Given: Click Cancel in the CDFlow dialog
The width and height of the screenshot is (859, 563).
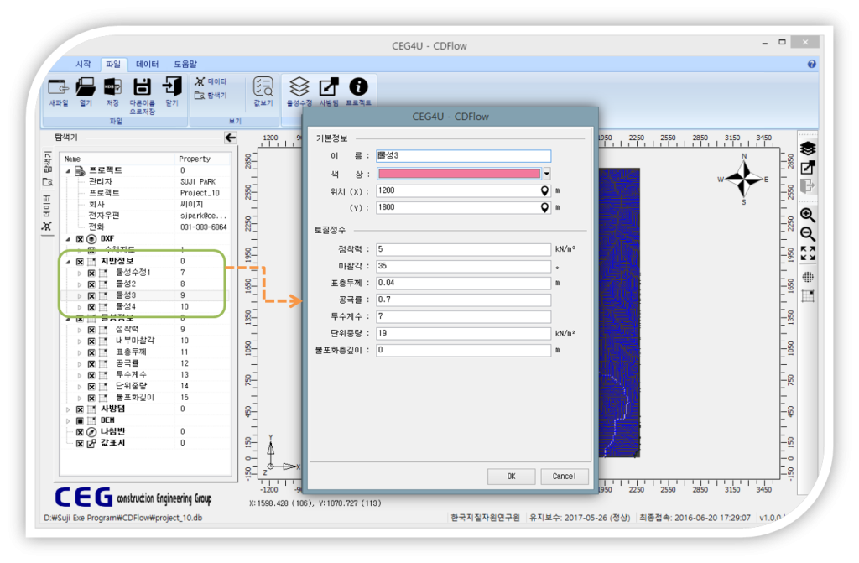Looking at the screenshot, I should pos(565,477).
